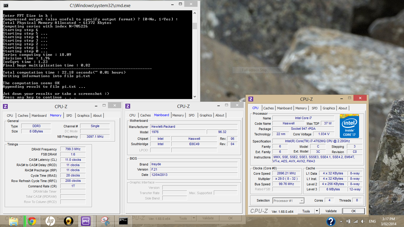The height and width of the screenshot is (227, 404).
Task: Open the yellow media player taskbar icon
Action: click(69, 221)
